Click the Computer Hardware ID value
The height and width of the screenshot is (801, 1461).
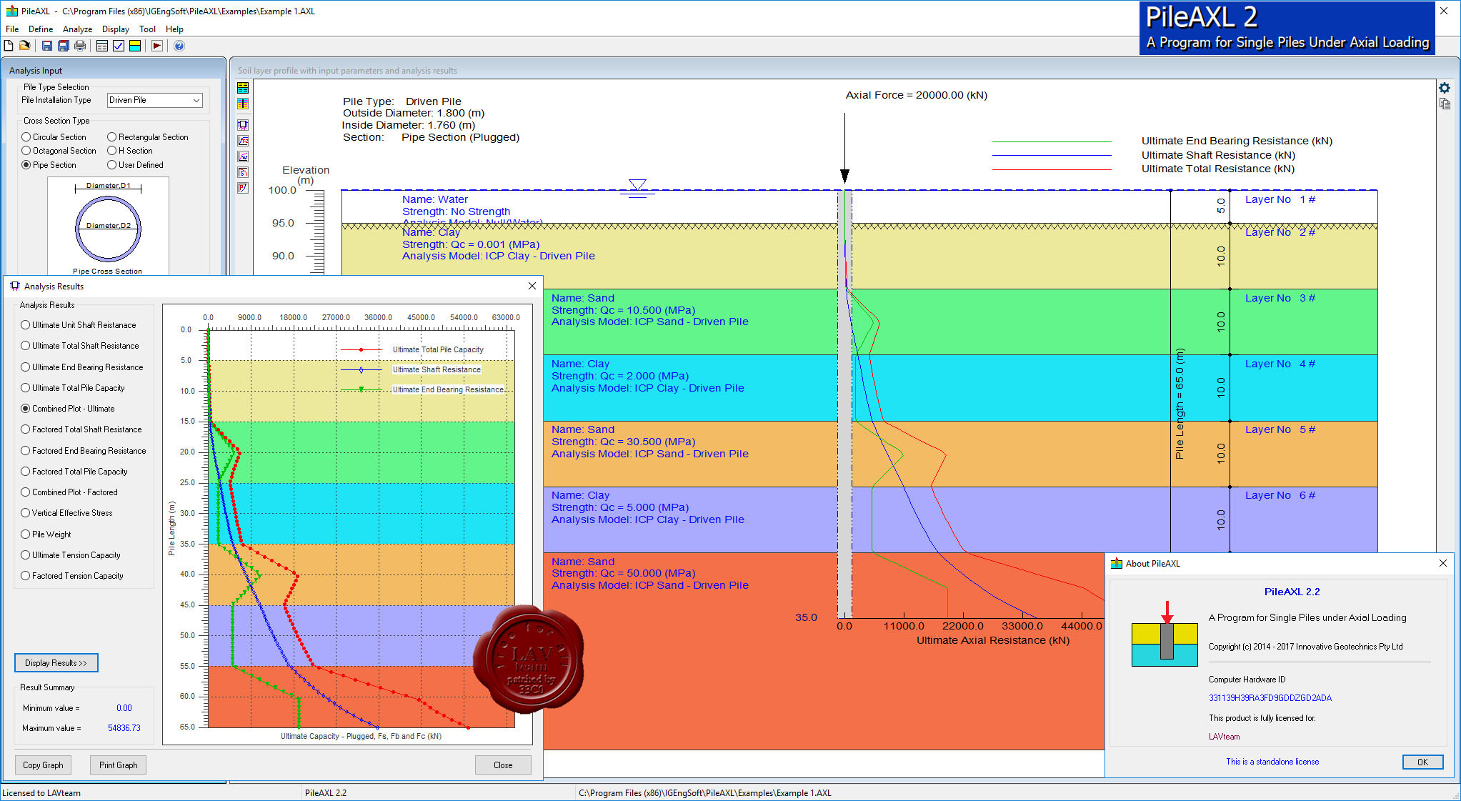[x=1270, y=698]
